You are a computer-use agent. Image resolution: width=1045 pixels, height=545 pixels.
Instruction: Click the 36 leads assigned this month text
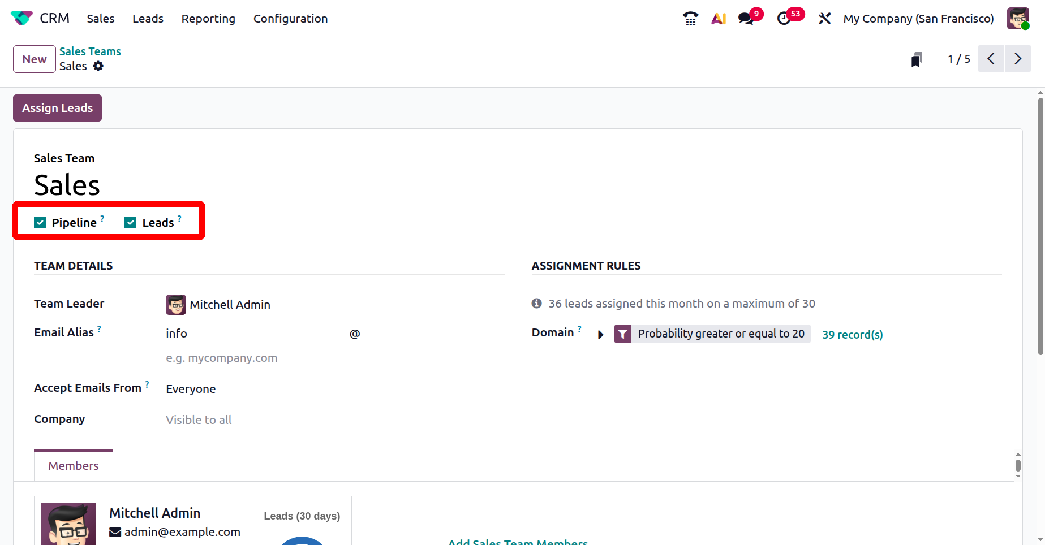point(682,304)
